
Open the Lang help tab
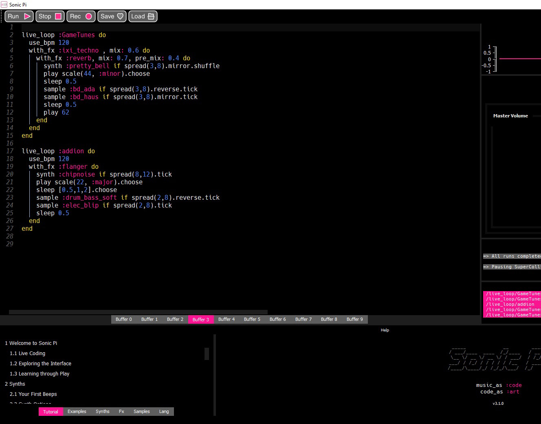tap(164, 412)
